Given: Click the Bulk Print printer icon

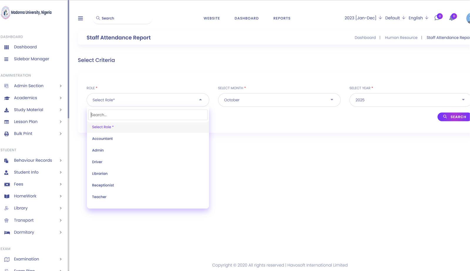Looking at the screenshot, I should pos(6,134).
